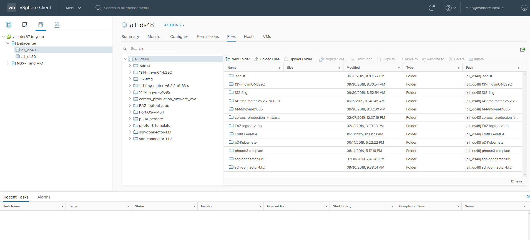Click the datastore Search input field
Viewport: 530px width, 240px height.
[154, 49]
